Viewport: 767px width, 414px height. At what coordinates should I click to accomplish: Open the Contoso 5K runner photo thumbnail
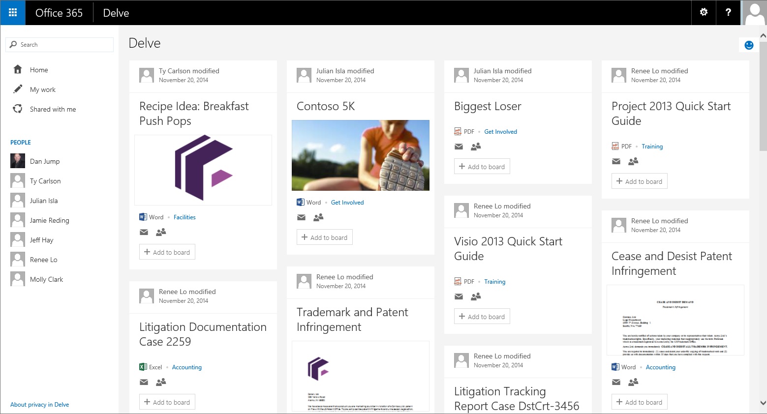coord(361,155)
